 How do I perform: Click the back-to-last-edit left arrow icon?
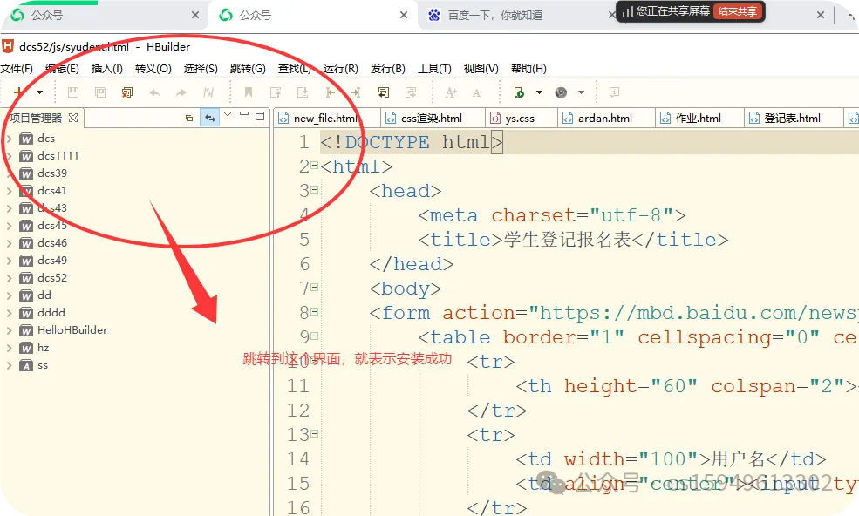[x=330, y=92]
